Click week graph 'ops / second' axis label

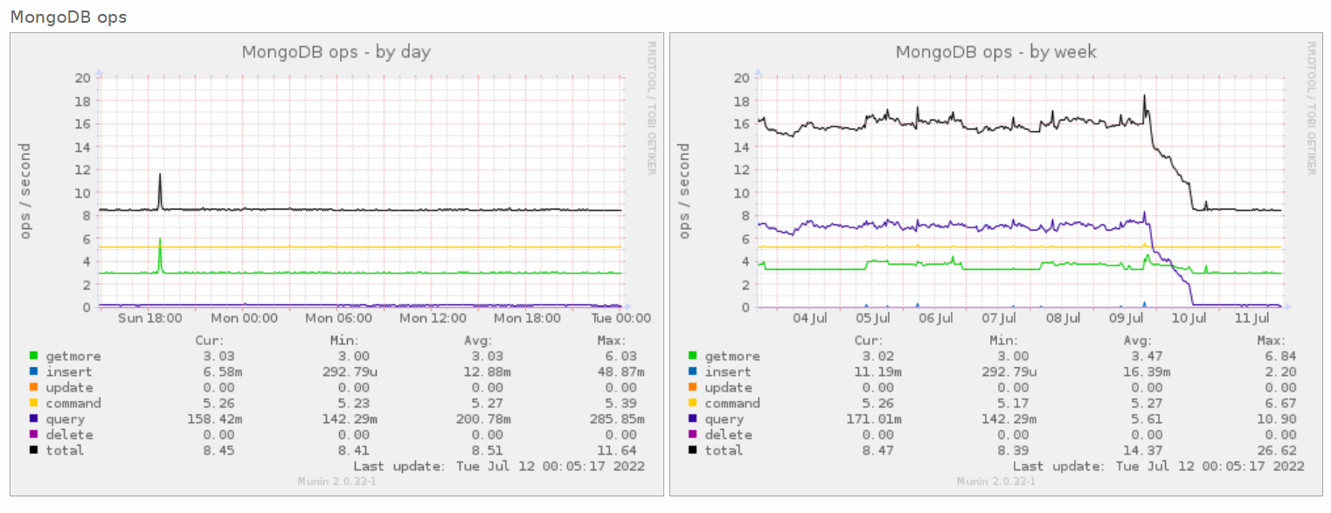coord(685,191)
